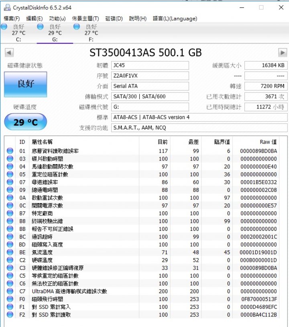Open the 說明(H) menu
Screen dimensions: 289x327
[x=138, y=19]
